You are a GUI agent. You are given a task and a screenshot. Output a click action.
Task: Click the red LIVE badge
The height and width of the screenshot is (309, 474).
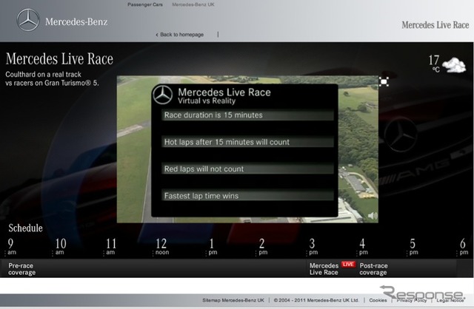pyautogui.click(x=348, y=265)
